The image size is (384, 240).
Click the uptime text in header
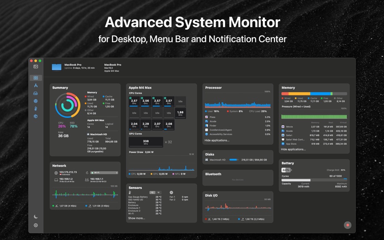pyautogui.click(x=80, y=68)
